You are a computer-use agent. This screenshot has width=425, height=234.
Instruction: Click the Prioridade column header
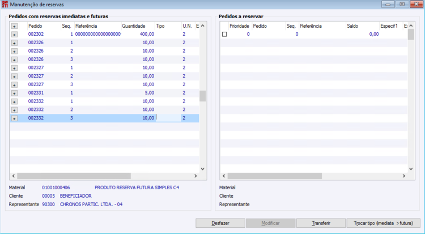point(239,26)
